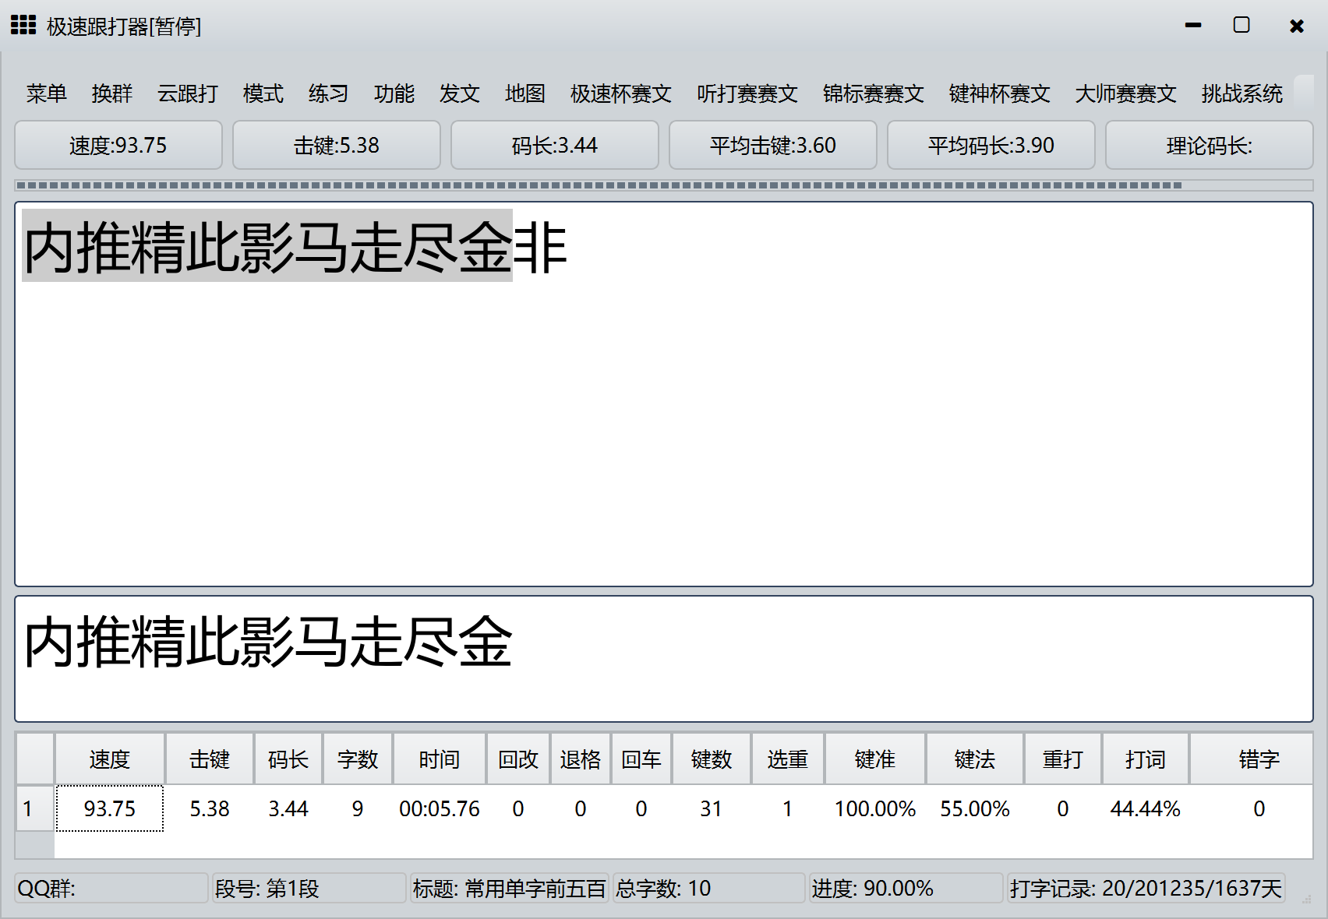Viewport: 1328px width, 919px height.
Task: Select the 93.75 speed cell
Action: 110,808
